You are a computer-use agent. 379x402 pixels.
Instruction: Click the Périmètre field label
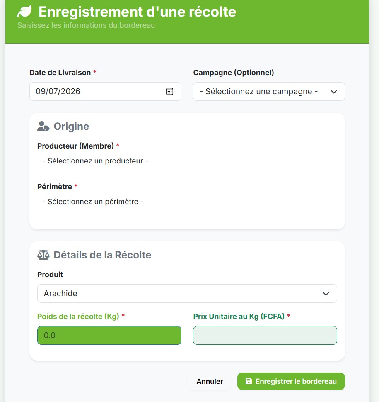55,187
